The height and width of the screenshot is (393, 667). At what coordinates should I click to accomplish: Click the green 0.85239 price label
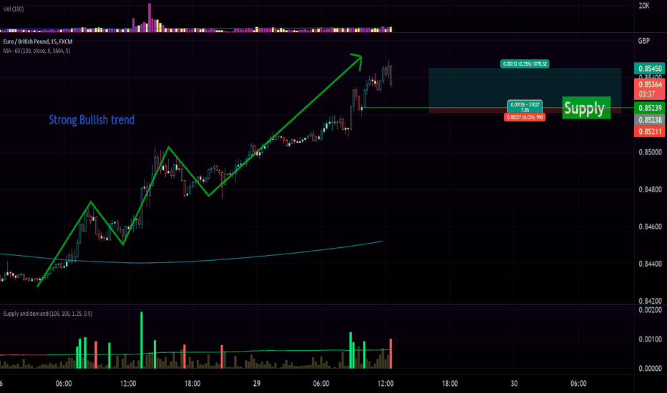[x=650, y=108]
